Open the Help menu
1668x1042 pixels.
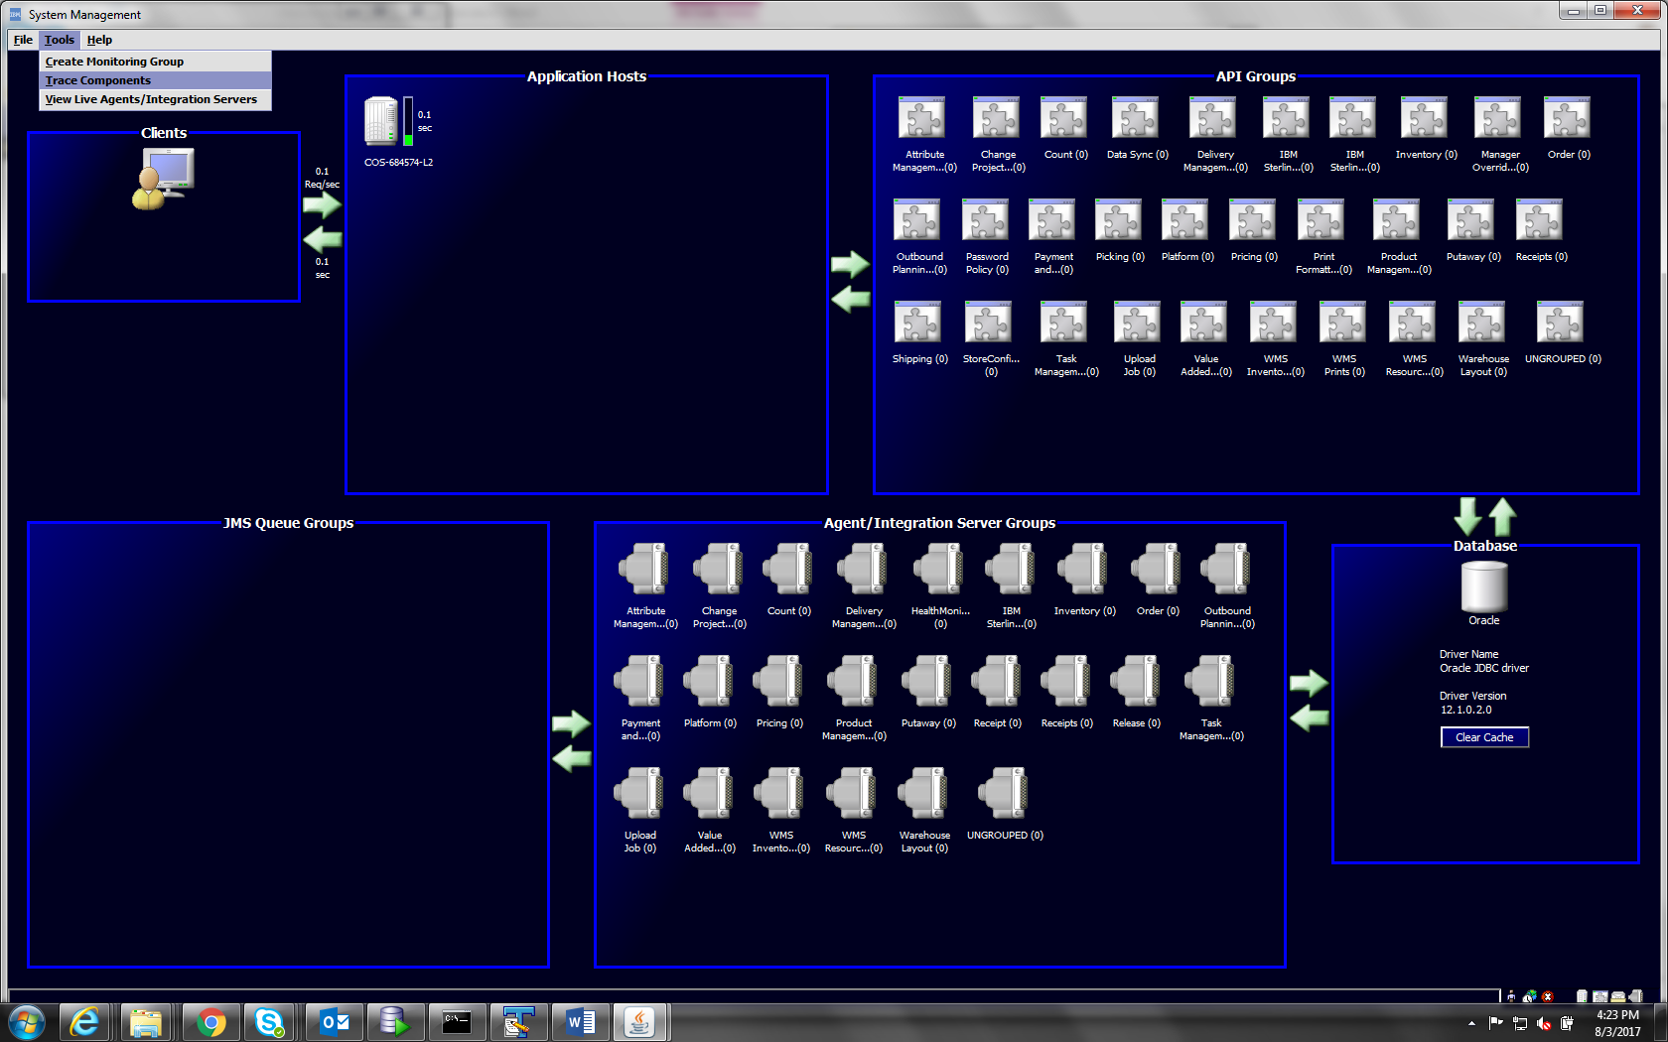pyautogui.click(x=99, y=40)
